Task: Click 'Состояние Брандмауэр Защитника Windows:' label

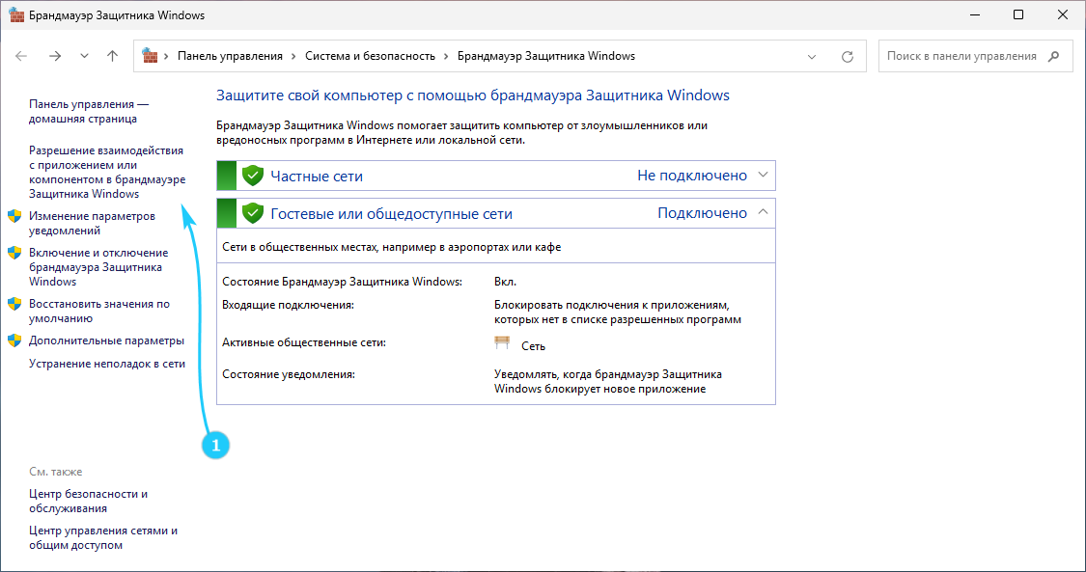Action: click(x=342, y=283)
